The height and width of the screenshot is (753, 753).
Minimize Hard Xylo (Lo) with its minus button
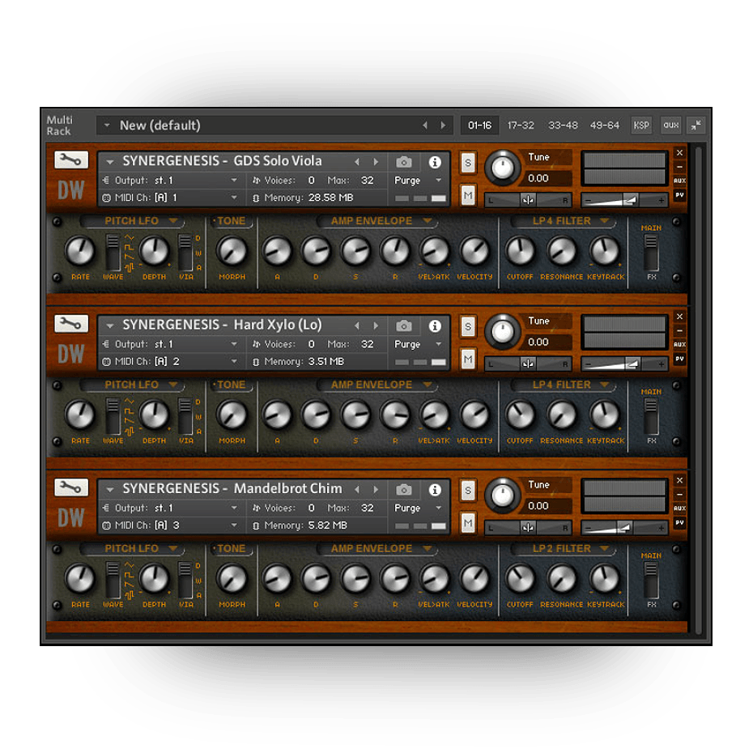coord(679,330)
